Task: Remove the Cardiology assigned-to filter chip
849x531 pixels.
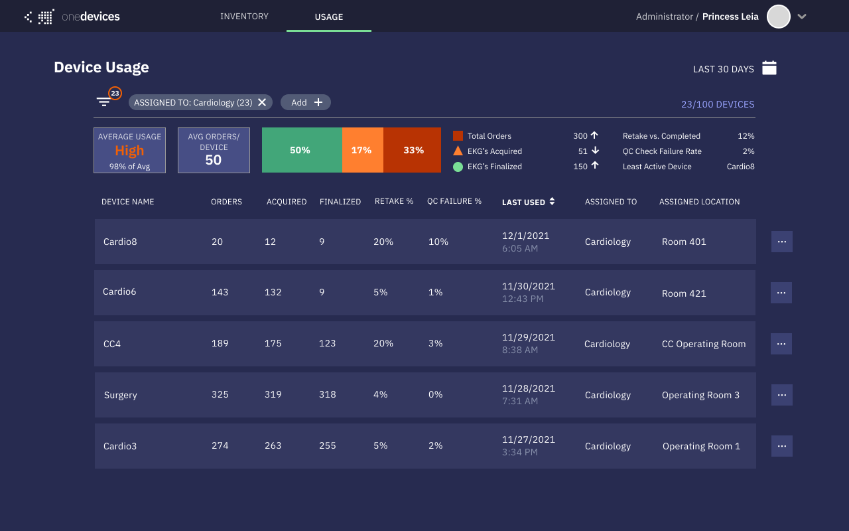Action: [262, 102]
